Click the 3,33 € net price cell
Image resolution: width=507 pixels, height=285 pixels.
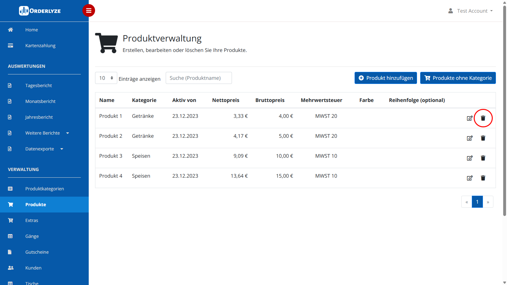point(241,116)
